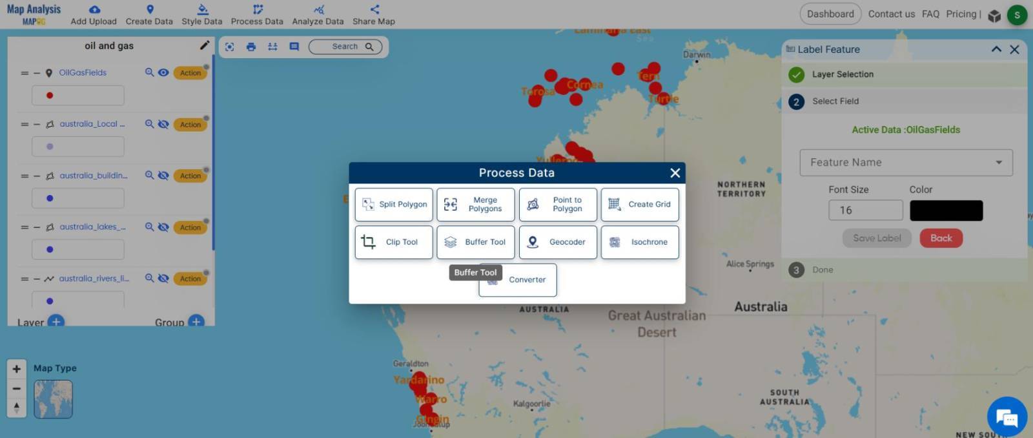Print the map

click(251, 47)
